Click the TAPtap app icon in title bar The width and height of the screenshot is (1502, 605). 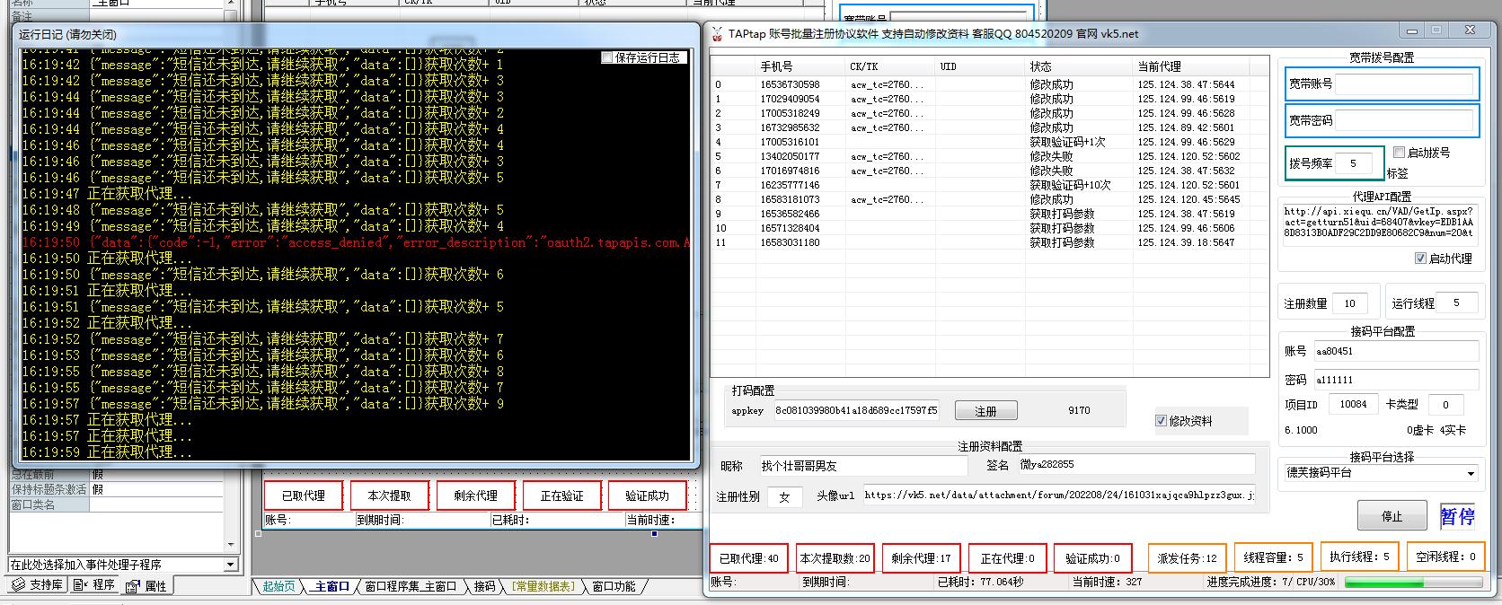click(717, 34)
